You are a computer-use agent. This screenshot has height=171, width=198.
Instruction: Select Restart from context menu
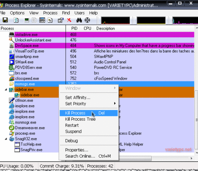click(x=89, y=125)
